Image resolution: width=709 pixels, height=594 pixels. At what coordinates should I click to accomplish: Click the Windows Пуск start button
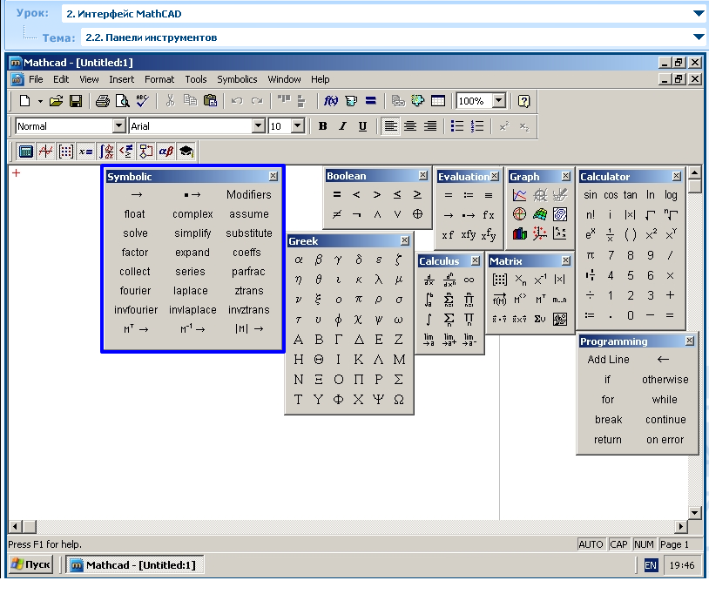coord(30,564)
